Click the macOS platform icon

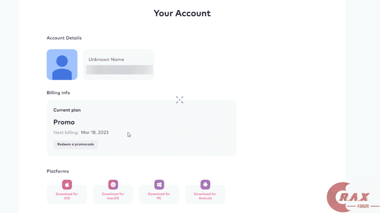tap(113, 184)
